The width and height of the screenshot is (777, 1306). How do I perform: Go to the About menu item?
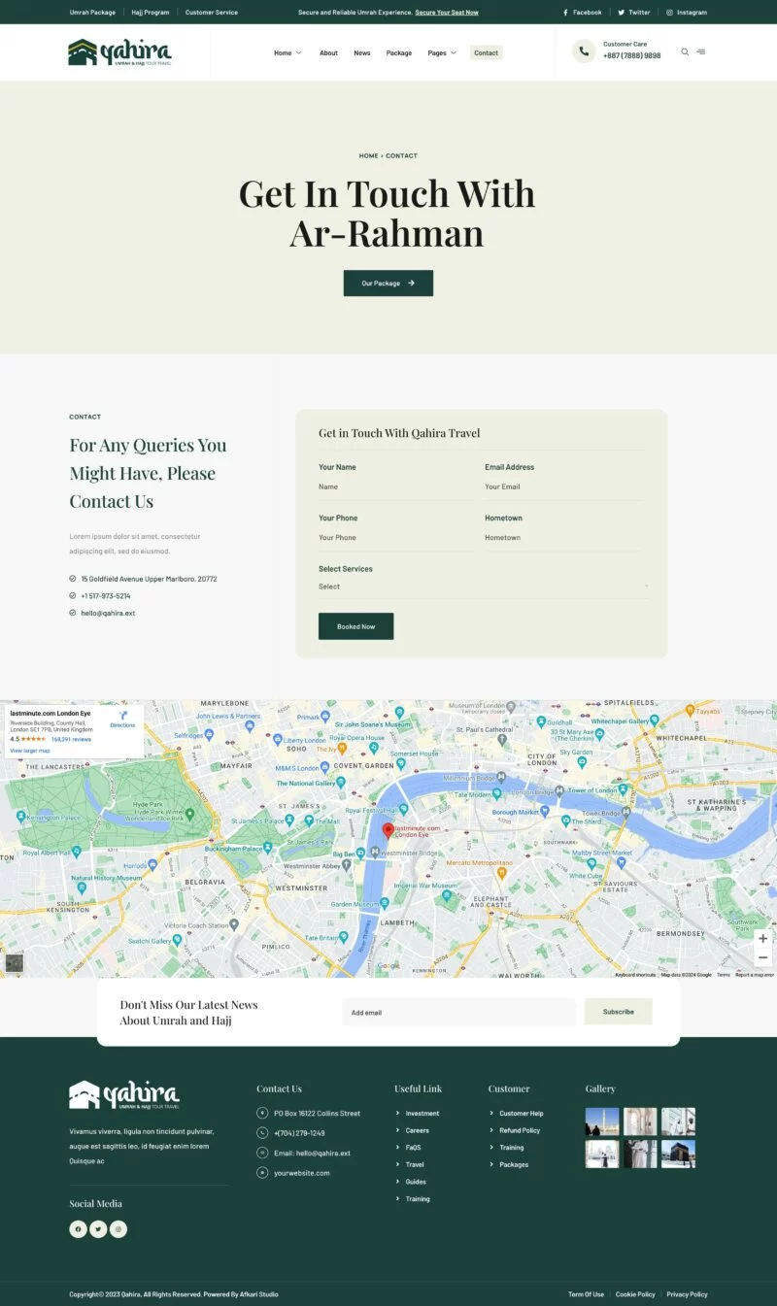tap(328, 52)
